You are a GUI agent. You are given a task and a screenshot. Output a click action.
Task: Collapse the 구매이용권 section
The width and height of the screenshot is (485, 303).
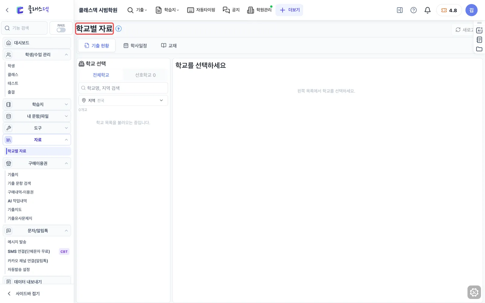tap(37, 163)
